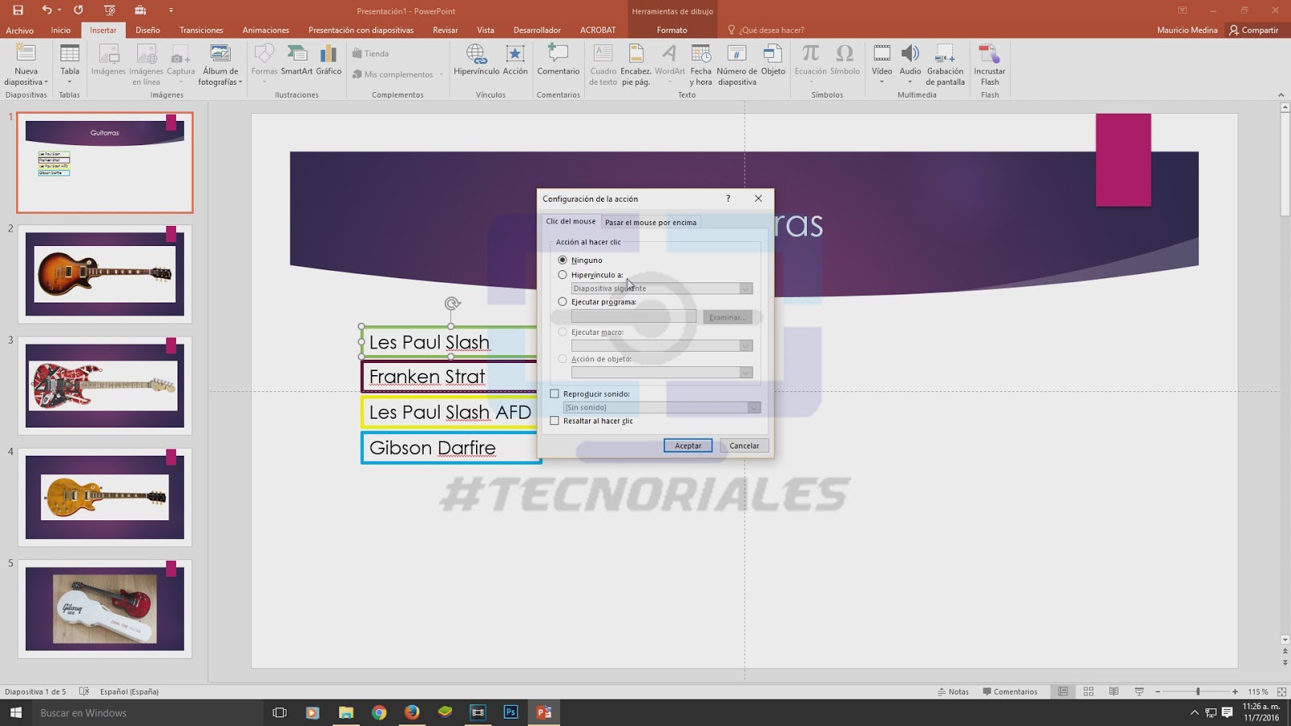Viewport: 1291px width, 726px height.
Task: Insert a Comentario
Action: pos(558,63)
